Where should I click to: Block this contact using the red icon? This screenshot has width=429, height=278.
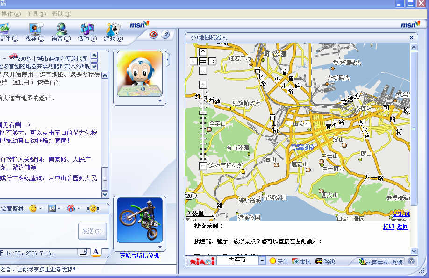click(153, 35)
